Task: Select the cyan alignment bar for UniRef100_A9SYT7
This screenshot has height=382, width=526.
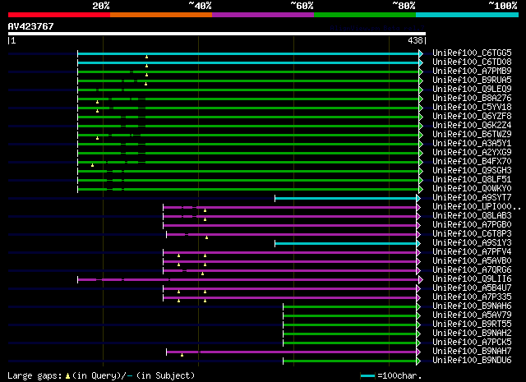Action: [x=345, y=199]
